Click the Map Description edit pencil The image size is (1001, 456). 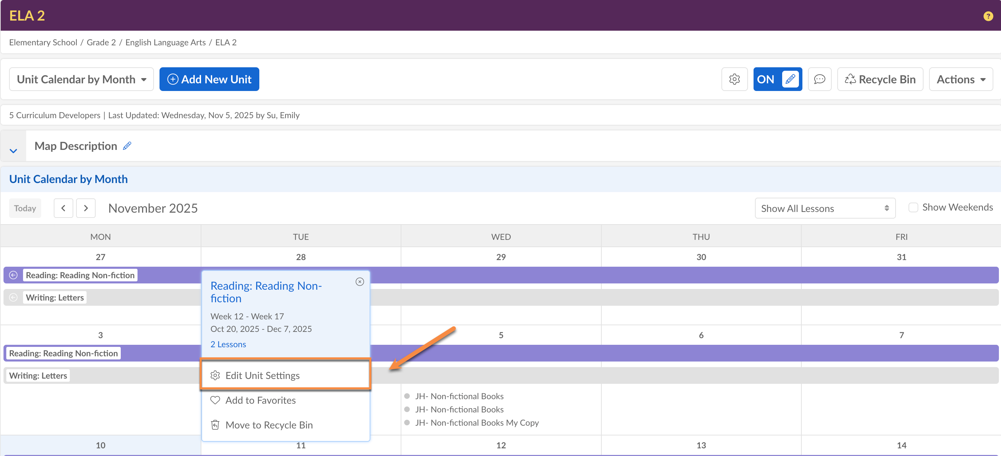tap(127, 146)
